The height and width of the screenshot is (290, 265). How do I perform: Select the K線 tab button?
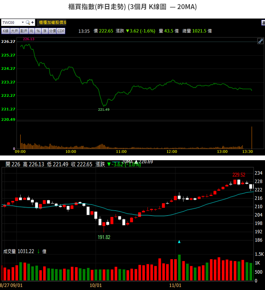pos(6,31)
